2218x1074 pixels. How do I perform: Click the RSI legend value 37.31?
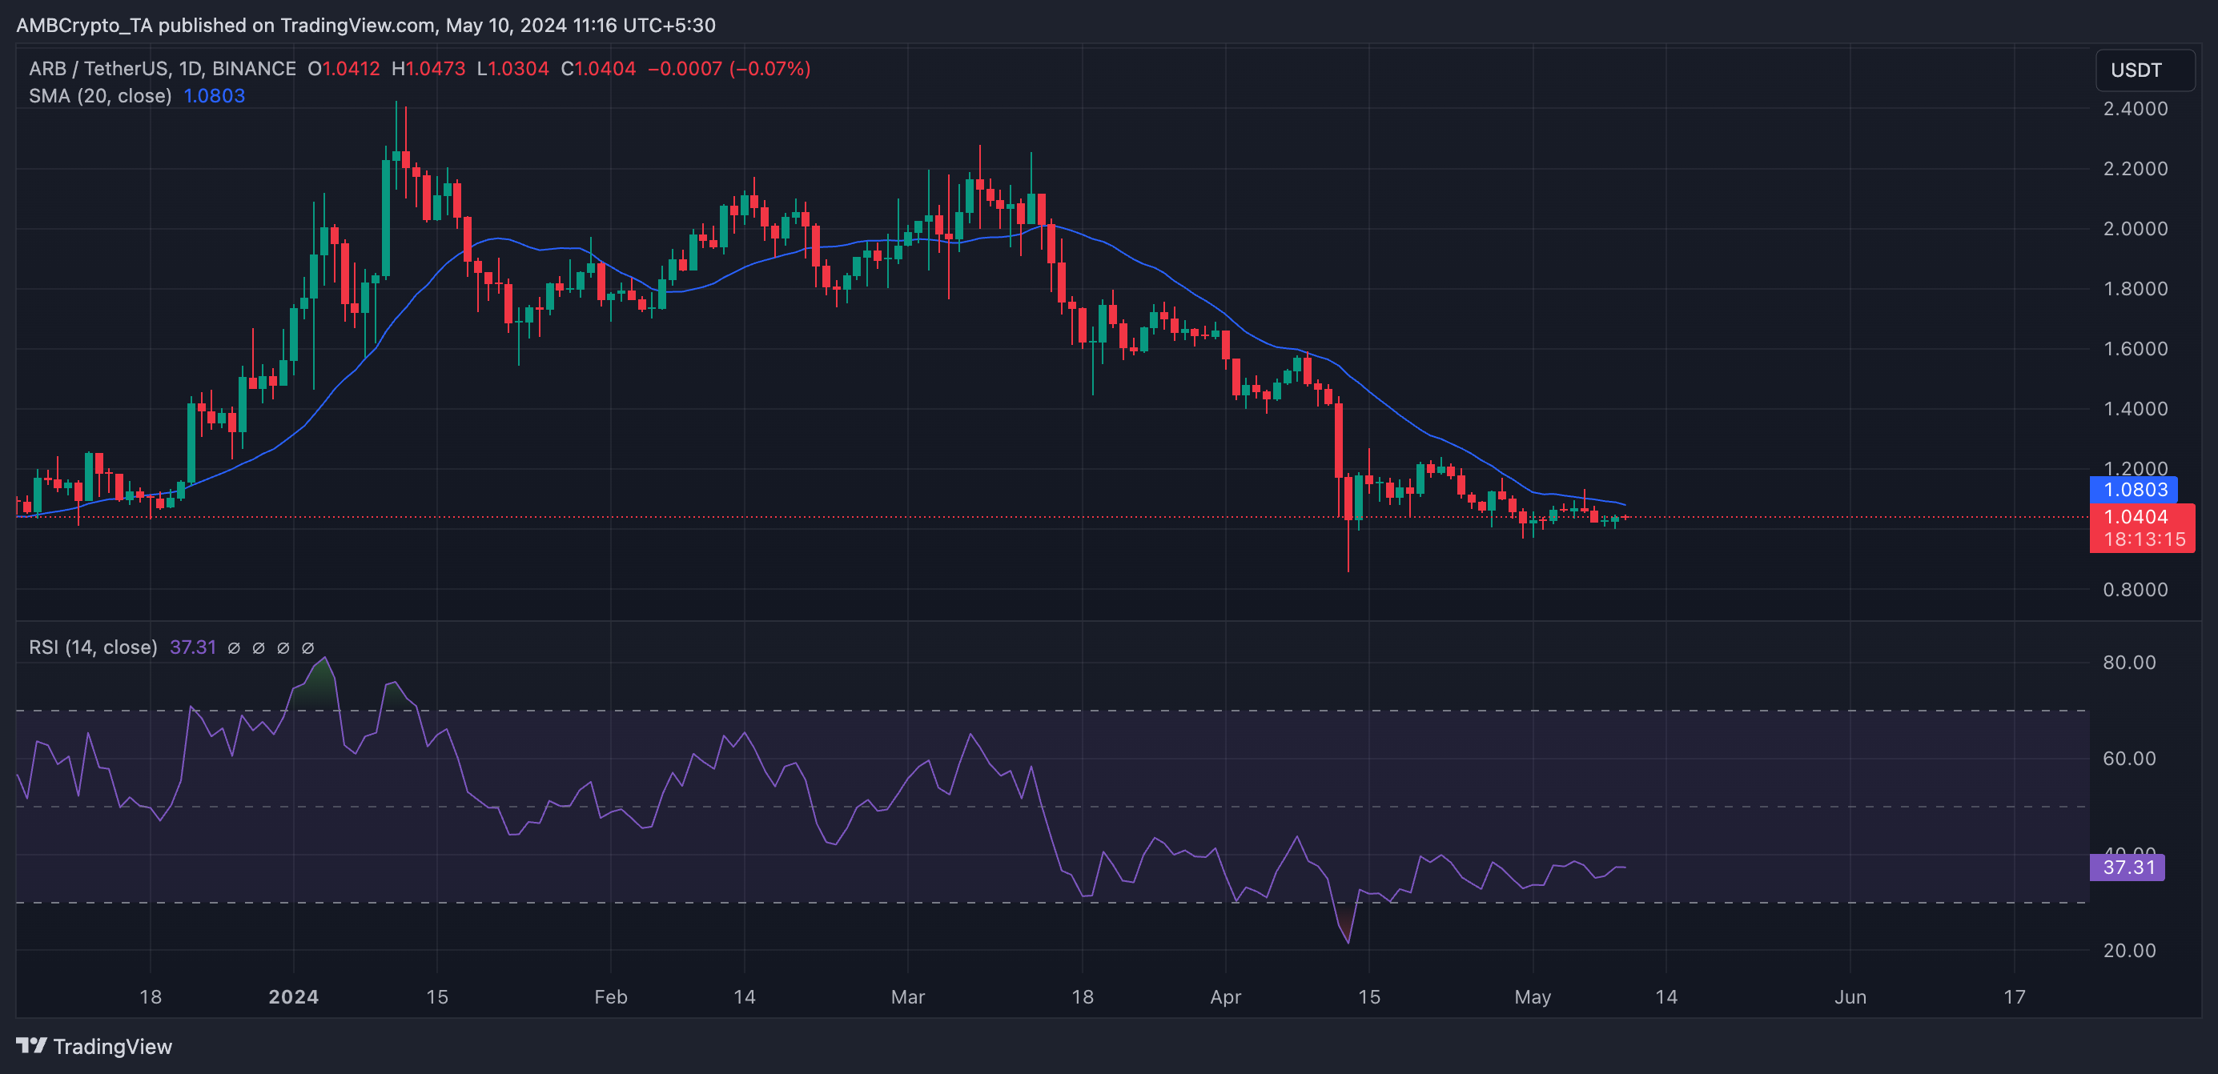pos(193,647)
